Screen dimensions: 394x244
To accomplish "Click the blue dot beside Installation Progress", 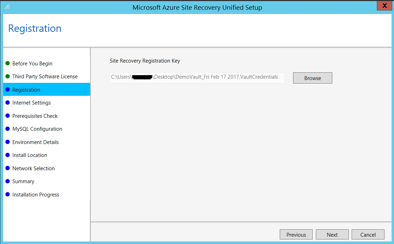I will (x=8, y=194).
